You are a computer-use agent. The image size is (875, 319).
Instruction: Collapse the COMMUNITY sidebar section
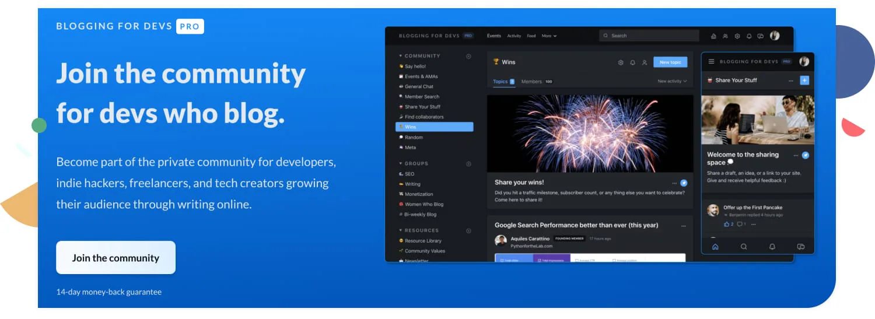point(401,56)
